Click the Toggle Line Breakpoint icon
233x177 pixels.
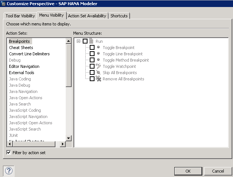(99, 54)
